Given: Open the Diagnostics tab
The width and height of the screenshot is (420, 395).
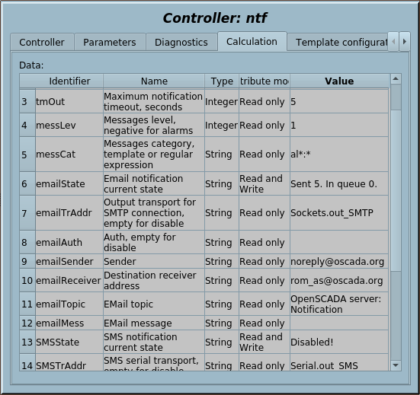Looking at the screenshot, I should tap(181, 43).
